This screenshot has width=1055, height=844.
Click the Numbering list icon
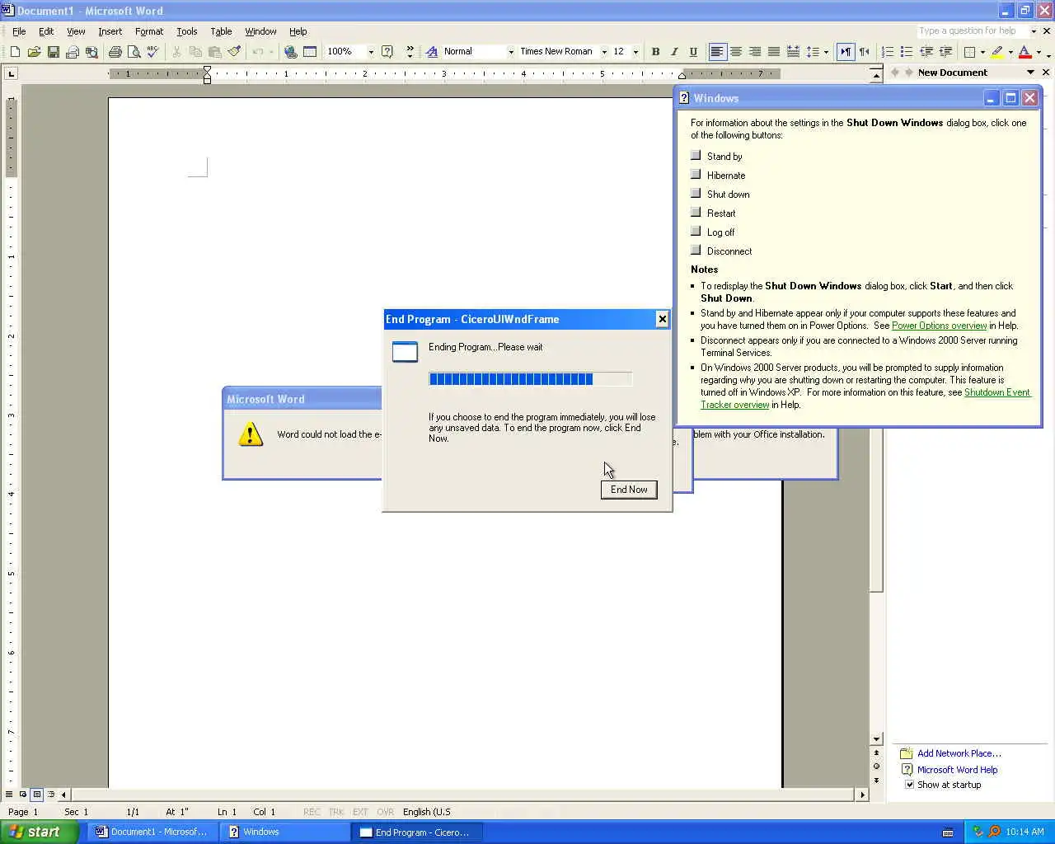click(888, 51)
